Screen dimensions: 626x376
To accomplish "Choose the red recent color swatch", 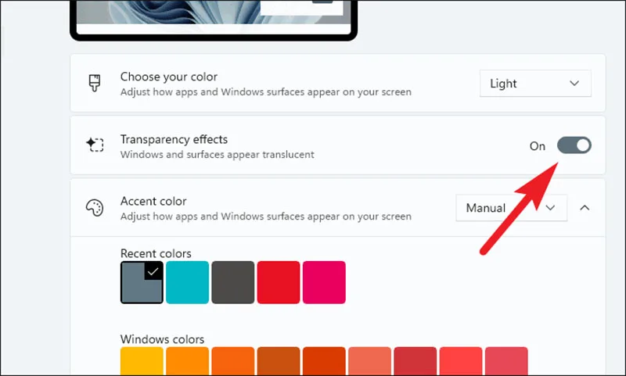I will click(279, 282).
